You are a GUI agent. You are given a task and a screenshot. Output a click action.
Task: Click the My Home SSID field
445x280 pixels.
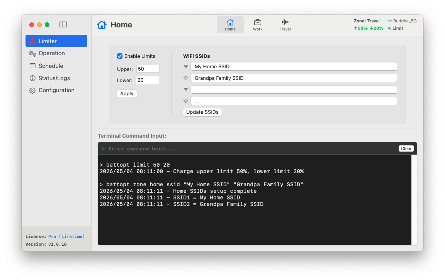[294, 67]
